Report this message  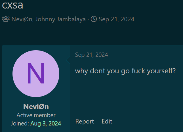(x=85, y=121)
